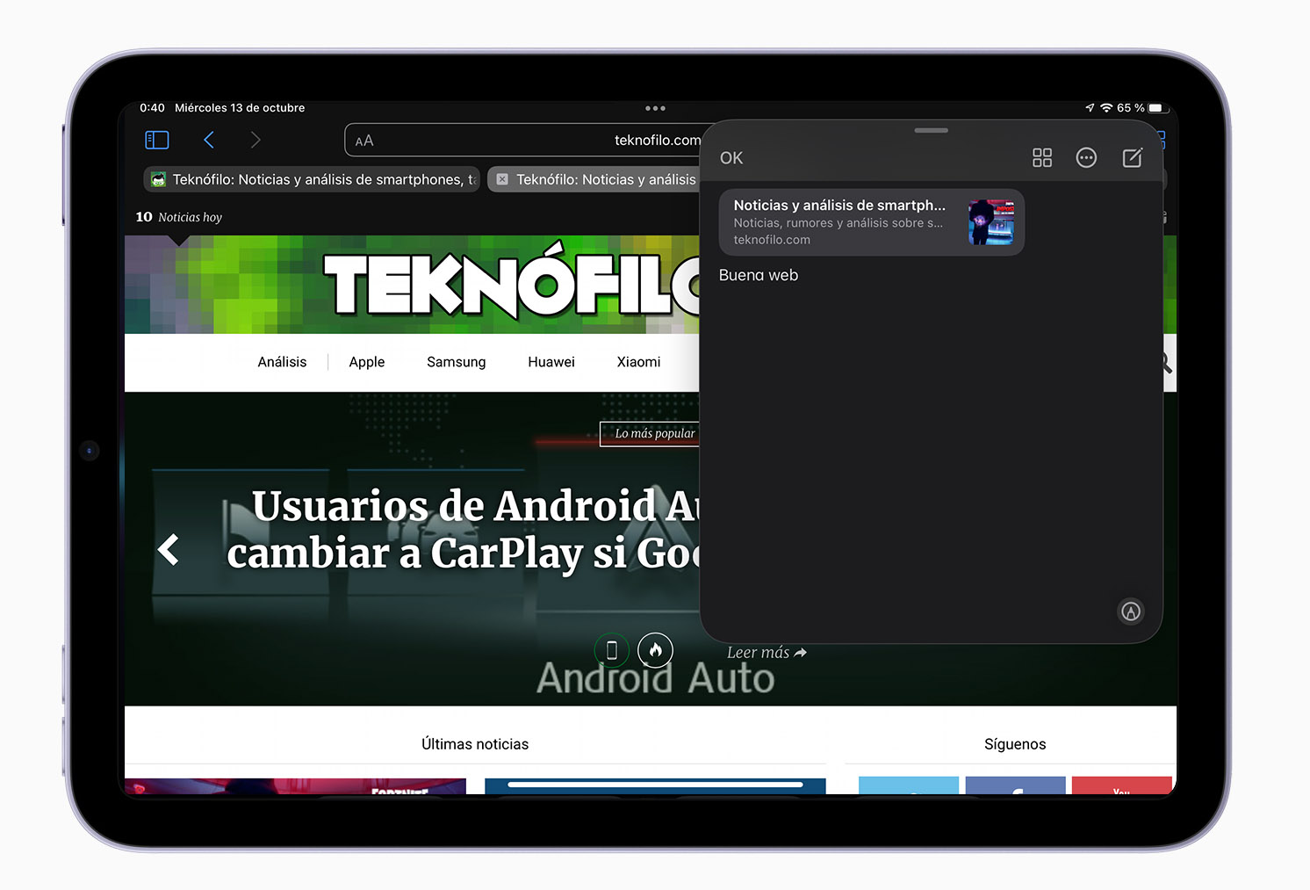Select the flame popular icon
This screenshot has width=1310, height=890.
pos(655,650)
